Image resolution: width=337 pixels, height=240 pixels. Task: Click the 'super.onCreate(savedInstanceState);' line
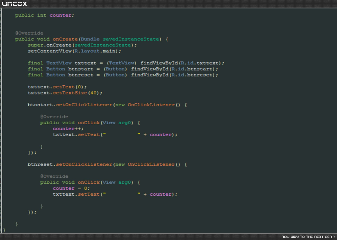click(82, 45)
